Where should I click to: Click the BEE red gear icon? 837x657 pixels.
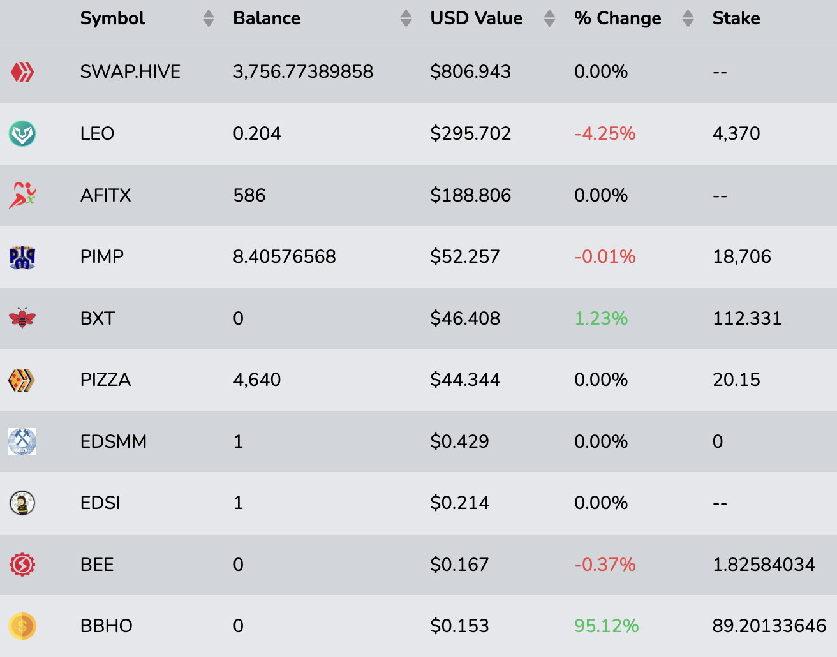(22, 565)
